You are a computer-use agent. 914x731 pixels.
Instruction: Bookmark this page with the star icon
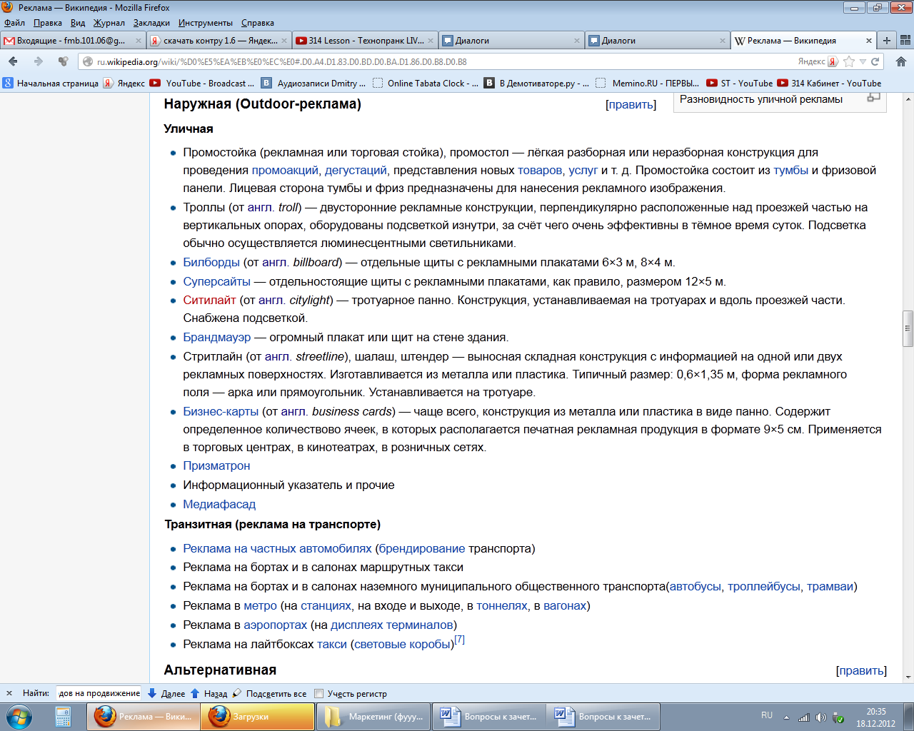pos(849,61)
